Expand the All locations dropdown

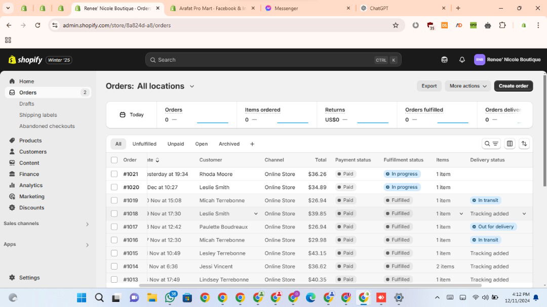point(191,86)
